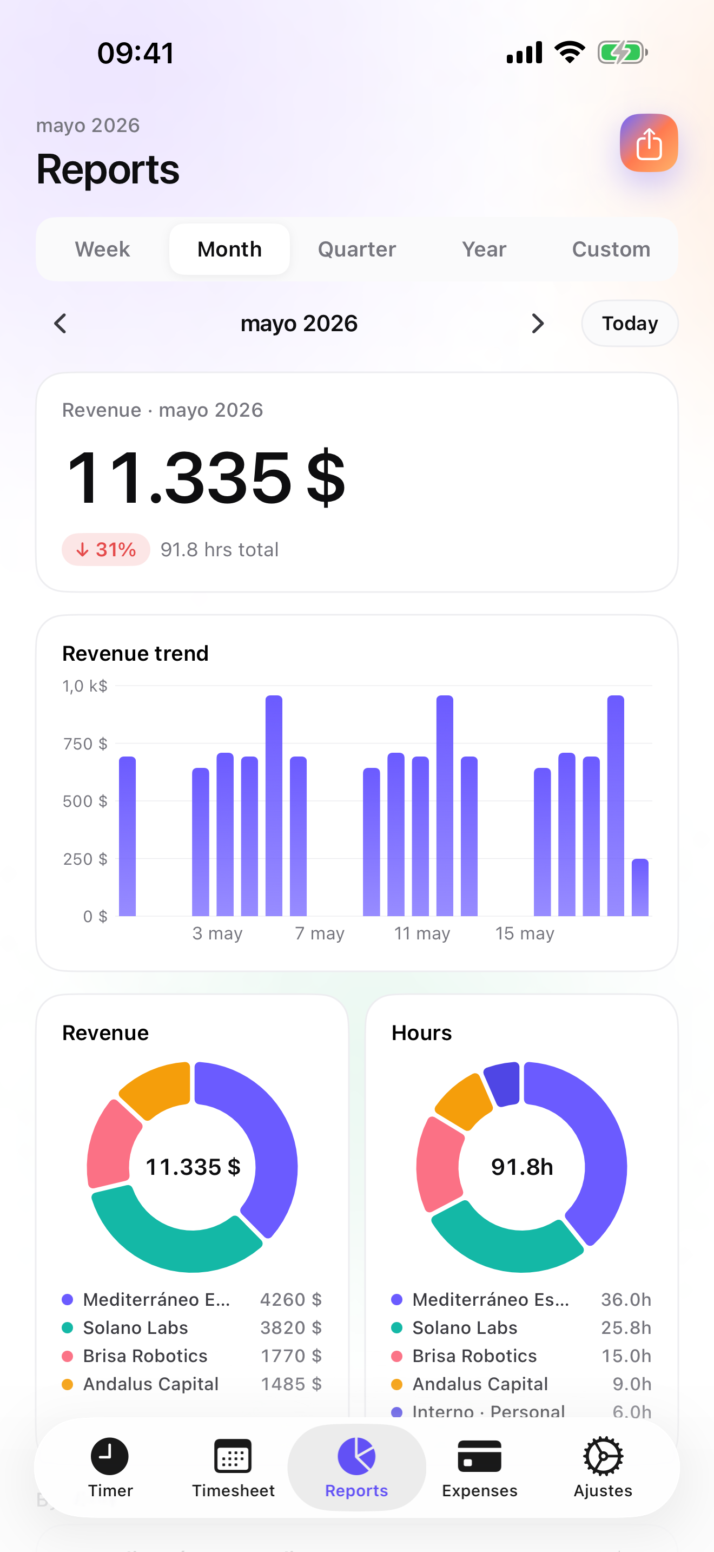Open the Timer tab icon
This screenshot has width=714, height=1552.
[110, 1456]
